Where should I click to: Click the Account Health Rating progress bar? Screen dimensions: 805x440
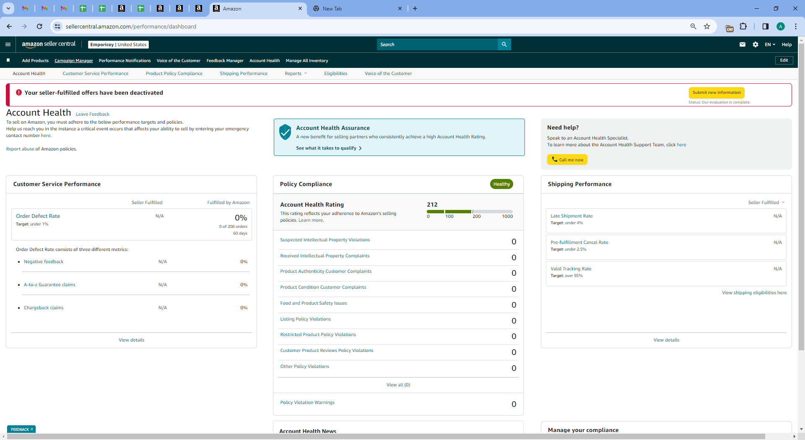point(470,212)
